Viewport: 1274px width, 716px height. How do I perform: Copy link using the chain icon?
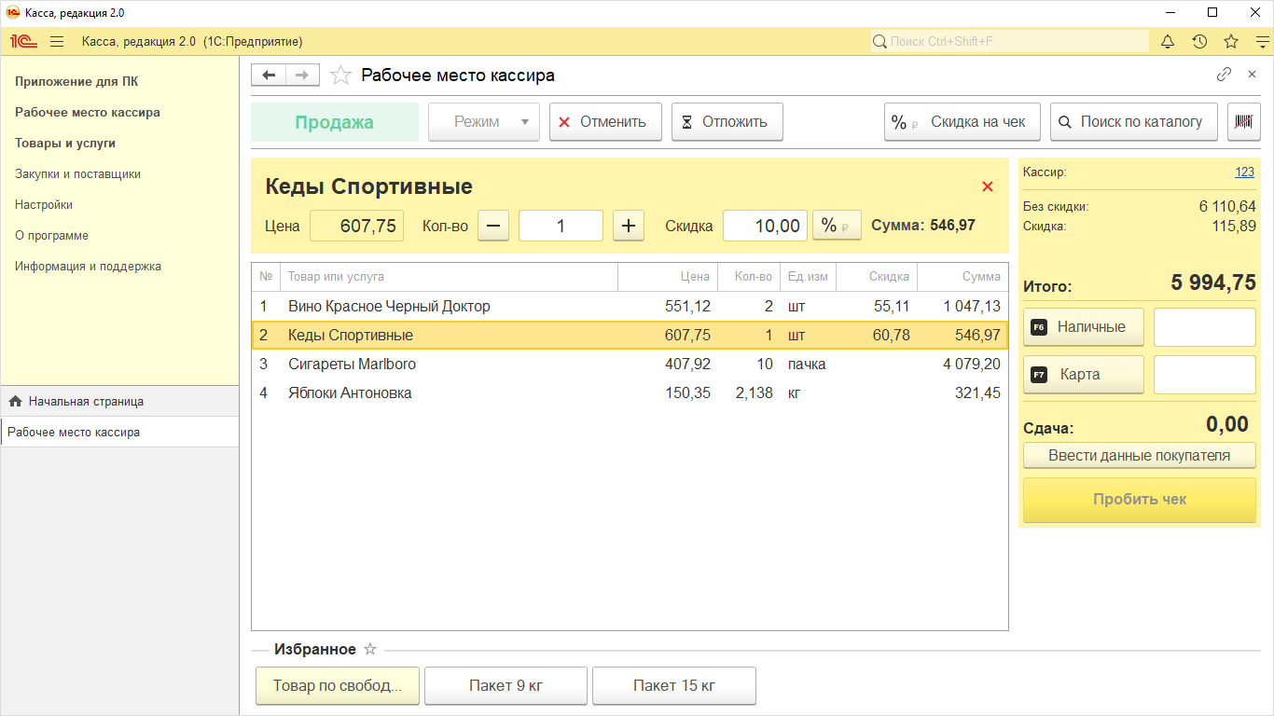coord(1224,75)
